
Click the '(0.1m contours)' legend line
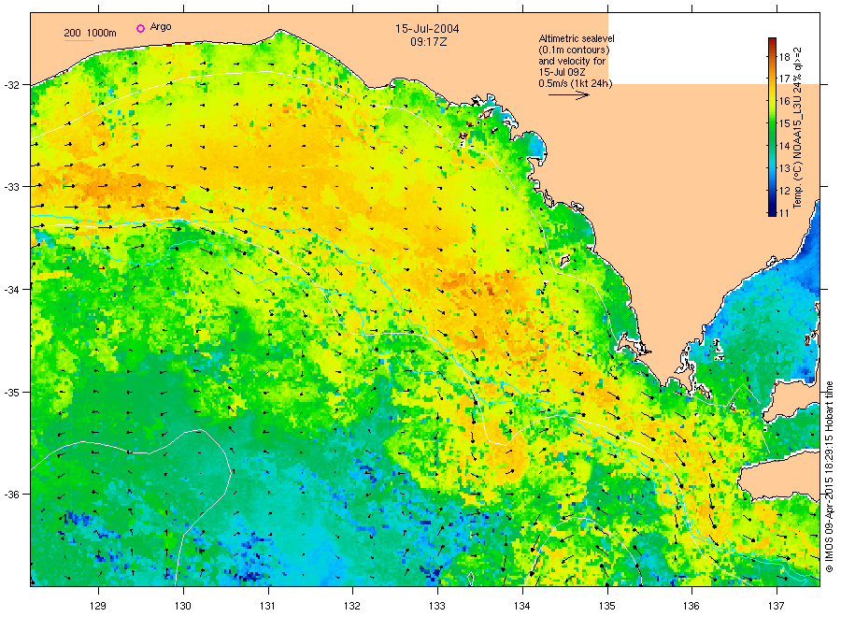click(574, 50)
